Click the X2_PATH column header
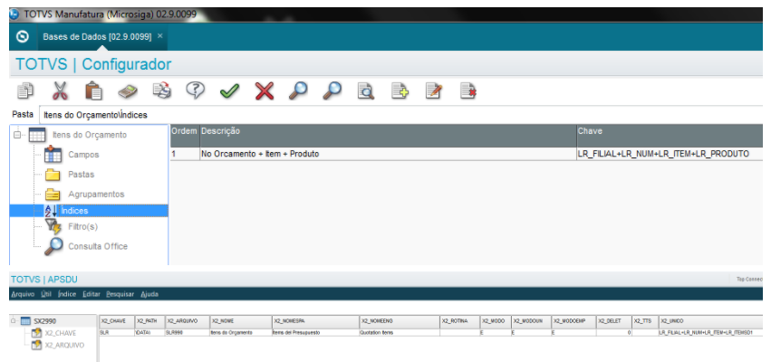This screenshot has height=362, width=771. (x=150, y=321)
